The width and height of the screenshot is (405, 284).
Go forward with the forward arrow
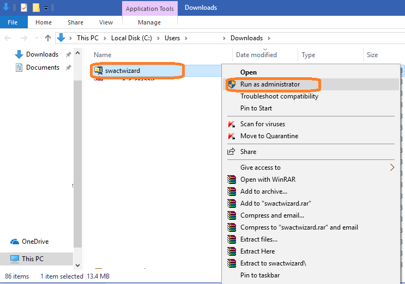pos(23,38)
